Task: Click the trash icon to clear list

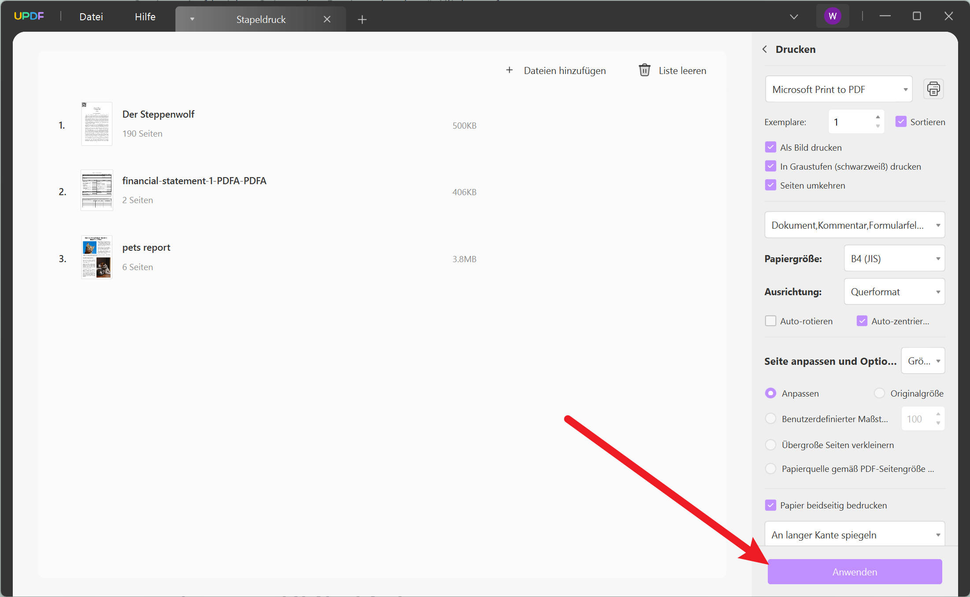Action: click(644, 70)
